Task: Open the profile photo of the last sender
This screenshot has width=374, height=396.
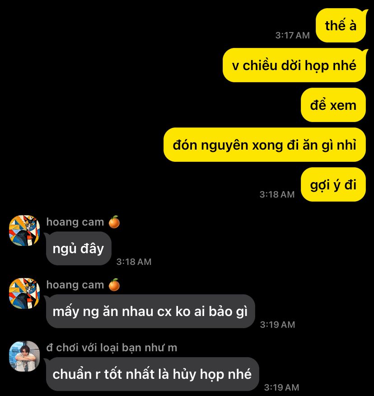Action: (24, 356)
